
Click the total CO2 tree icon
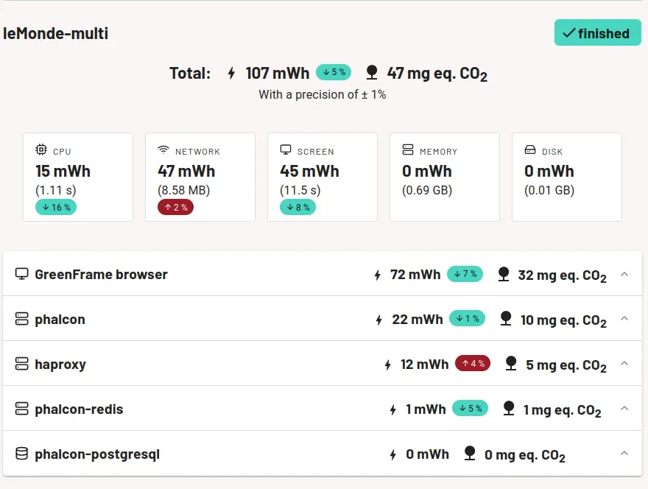(x=372, y=72)
